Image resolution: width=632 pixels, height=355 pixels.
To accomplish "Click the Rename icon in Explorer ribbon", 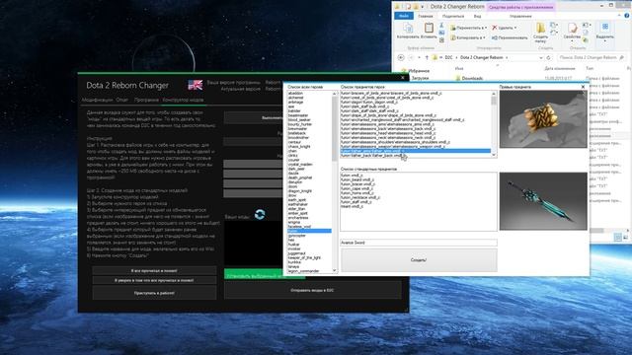I will point(495,37).
